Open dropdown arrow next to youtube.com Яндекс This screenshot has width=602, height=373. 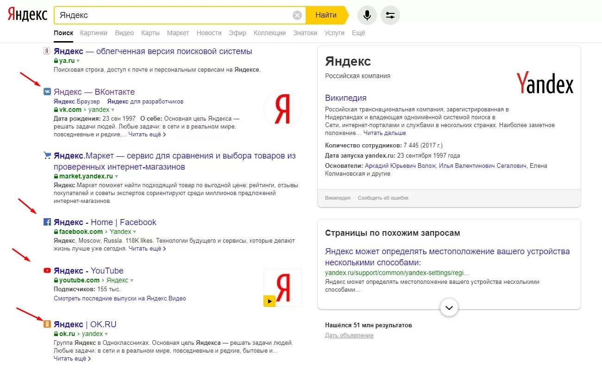click(x=132, y=281)
